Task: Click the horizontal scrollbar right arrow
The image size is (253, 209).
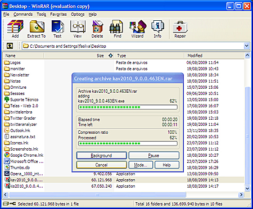Action: click(x=241, y=194)
